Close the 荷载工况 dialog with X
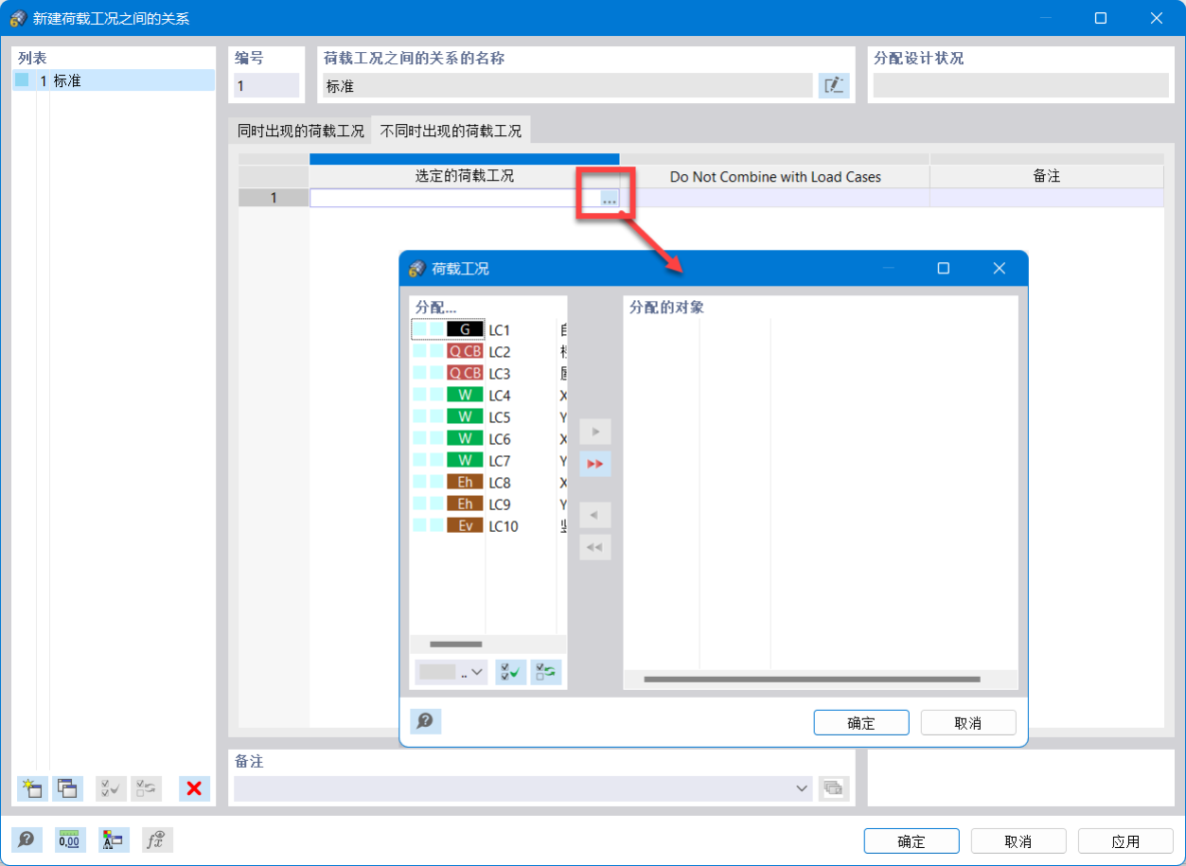Screen dimensions: 1186x866 (999, 269)
